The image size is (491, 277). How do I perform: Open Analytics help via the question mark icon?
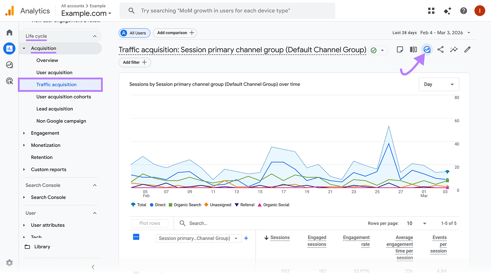(463, 11)
